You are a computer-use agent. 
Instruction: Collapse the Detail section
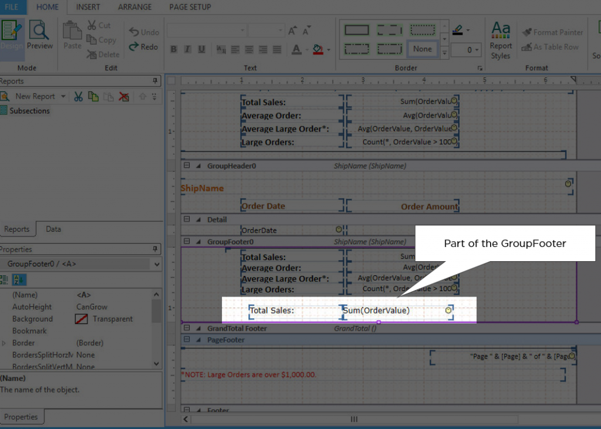pyautogui.click(x=187, y=219)
